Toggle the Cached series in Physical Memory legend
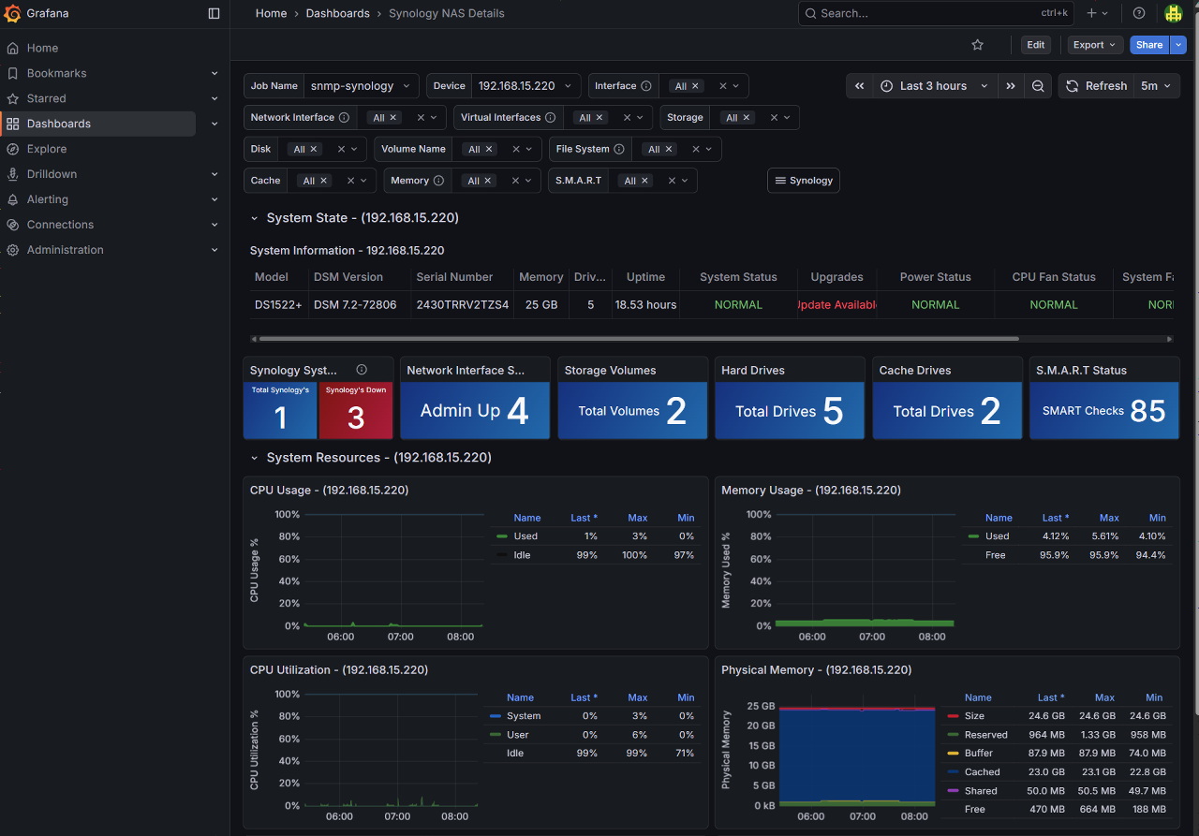Image resolution: width=1199 pixels, height=836 pixels. click(982, 772)
